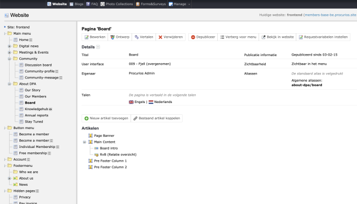Delete the page with Verwijderen
357x204 pixels.
coord(171,37)
